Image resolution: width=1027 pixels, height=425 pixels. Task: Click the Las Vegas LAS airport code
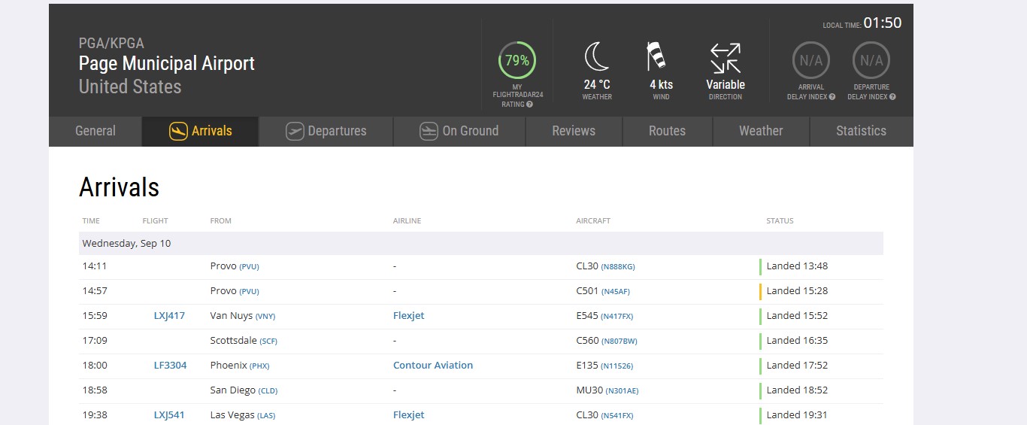(x=266, y=416)
